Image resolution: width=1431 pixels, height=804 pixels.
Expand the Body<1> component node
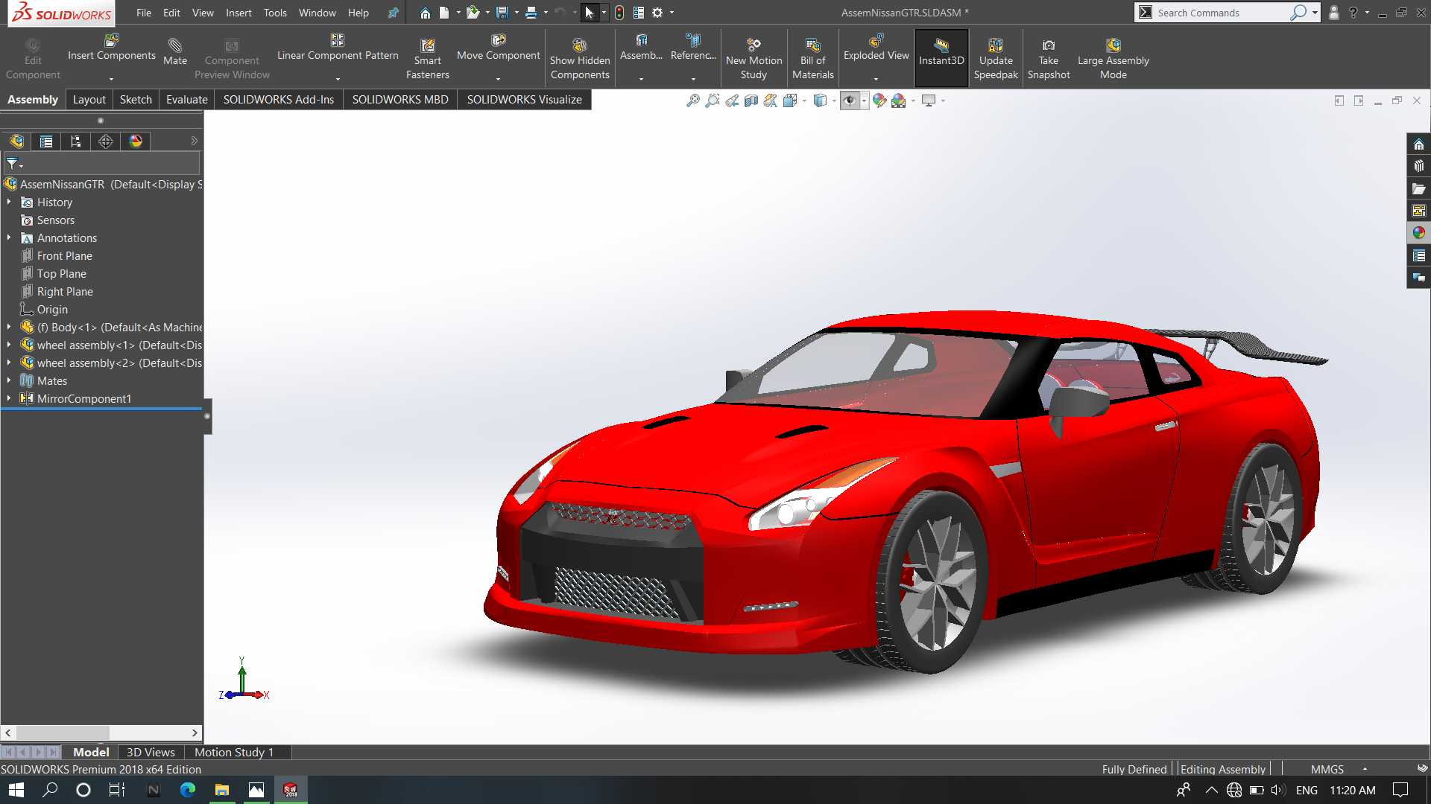9,327
